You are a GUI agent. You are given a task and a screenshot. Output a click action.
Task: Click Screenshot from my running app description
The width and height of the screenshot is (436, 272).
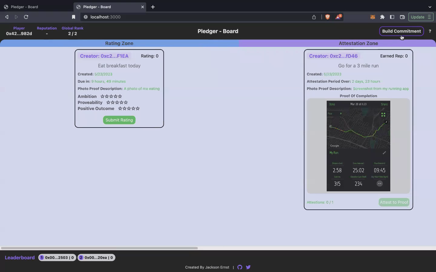click(381, 89)
